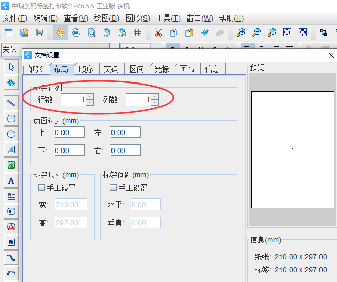Screen dimensions: 337x282
Task: Open the 宋体 font dropdown
Action: pyautogui.click(x=10, y=50)
